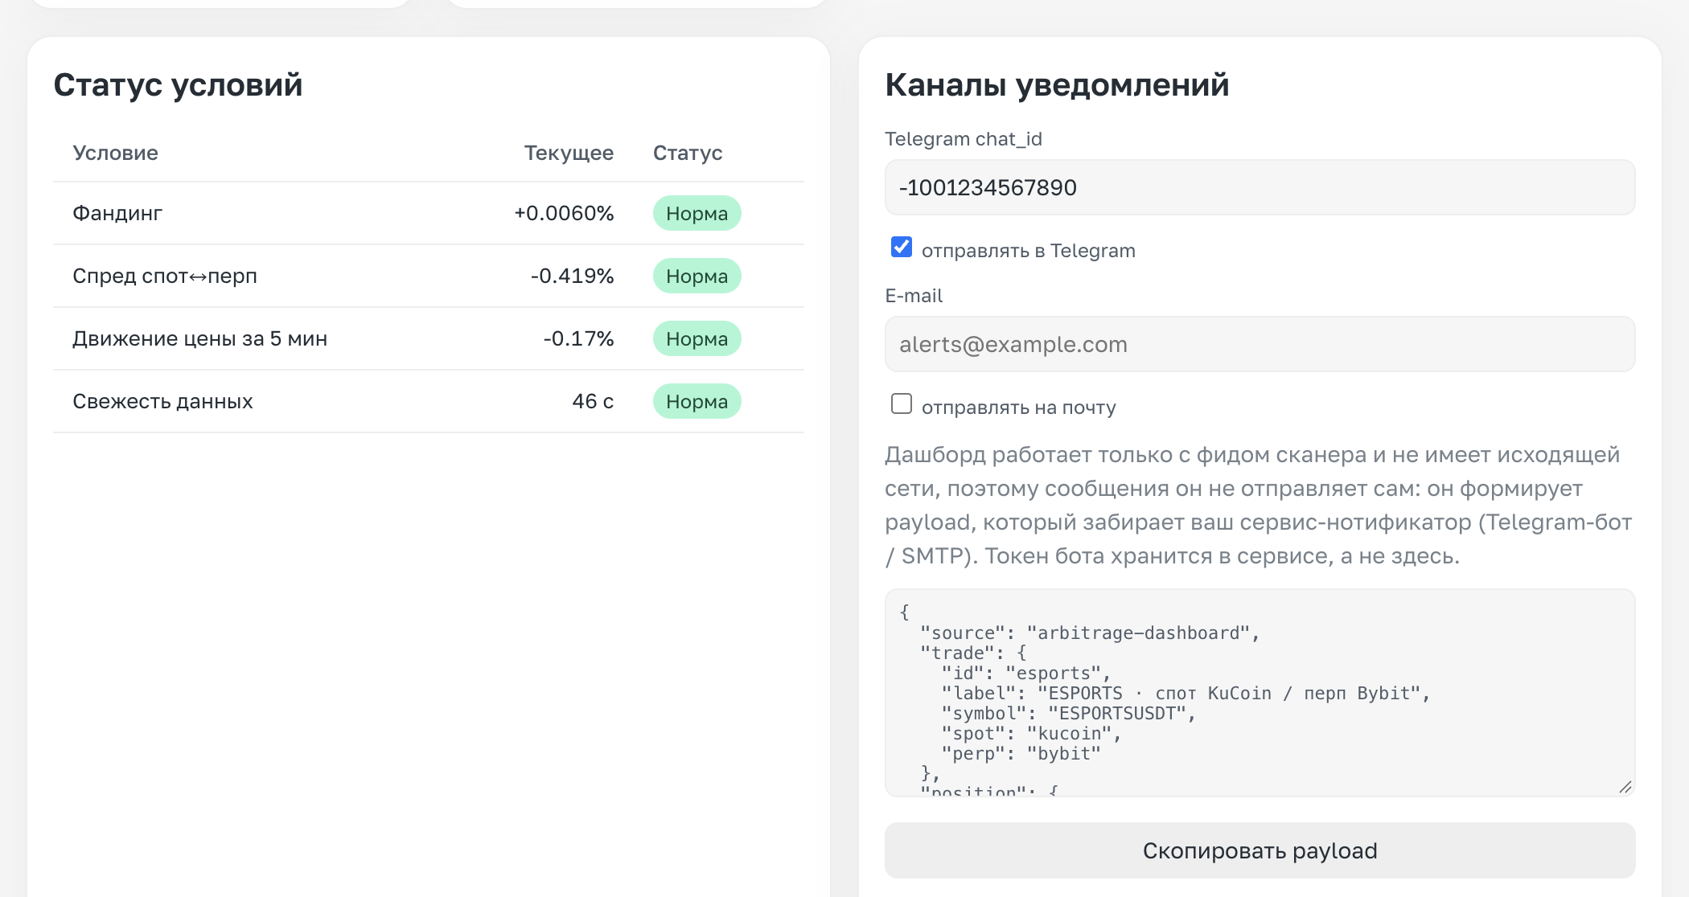Uncheck the "отправлять в Telegram" checkbox
Image resolution: width=1689 pixels, height=897 pixels.
point(902,247)
